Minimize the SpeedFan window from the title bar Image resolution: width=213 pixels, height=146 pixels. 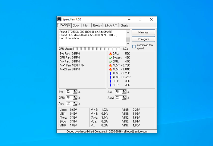(x=129, y=19)
